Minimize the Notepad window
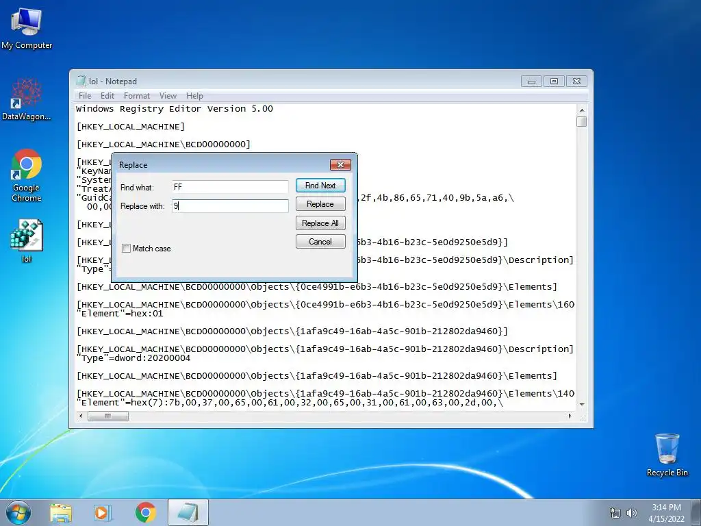Image resolution: width=701 pixels, height=526 pixels. click(531, 82)
